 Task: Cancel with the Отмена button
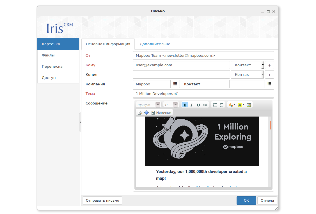pyautogui.click(x=267, y=201)
